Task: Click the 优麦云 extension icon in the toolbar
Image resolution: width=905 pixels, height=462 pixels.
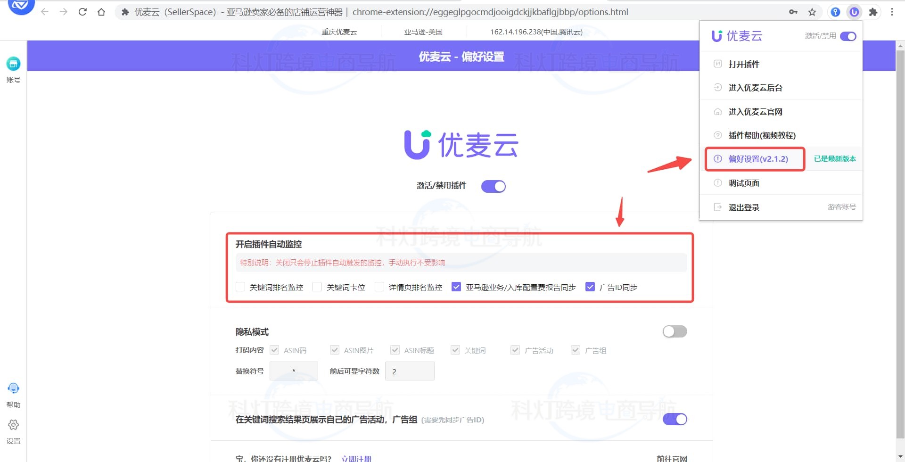Action: coord(854,12)
